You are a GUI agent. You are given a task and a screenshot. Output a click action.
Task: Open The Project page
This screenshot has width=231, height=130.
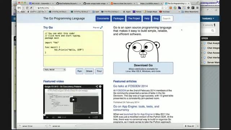tap(134, 18)
